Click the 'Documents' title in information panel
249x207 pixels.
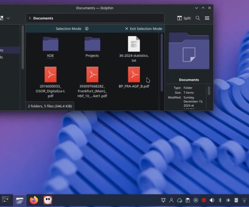click(189, 80)
